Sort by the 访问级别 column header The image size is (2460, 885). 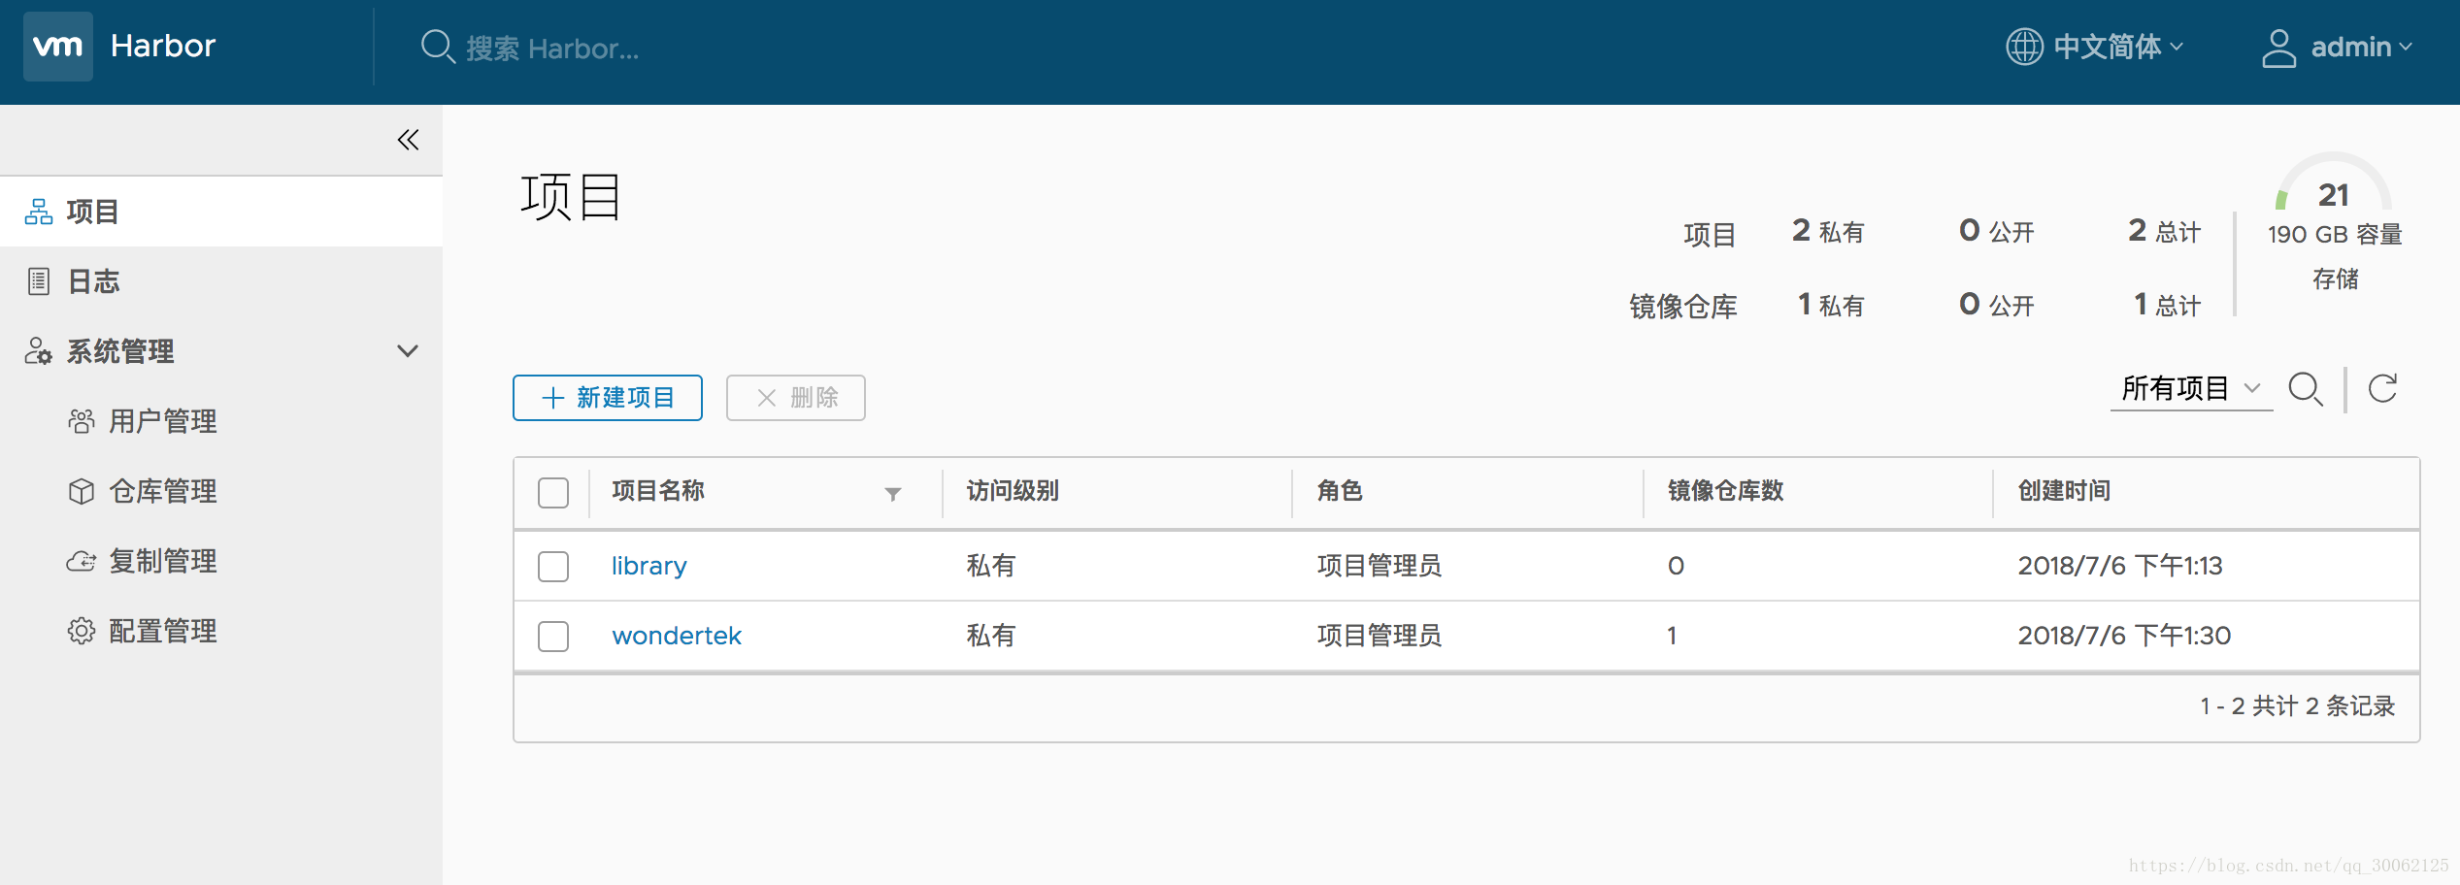[x=1013, y=491]
